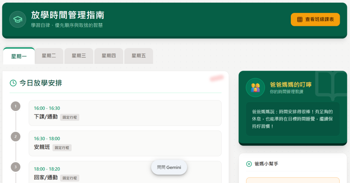Image resolution: width=350 pixels, height=183 pixels.
Task: Click the timetable grid icon in 查看班級課表
Action: coord(299,19)
